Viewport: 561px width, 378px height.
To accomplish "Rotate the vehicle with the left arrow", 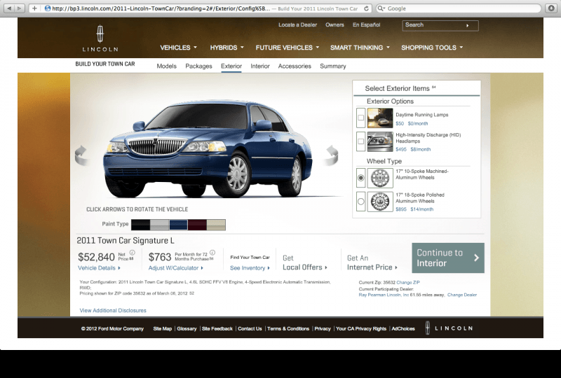I will tap(81, 155).
